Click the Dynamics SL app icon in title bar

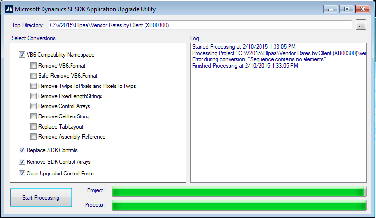9,9
